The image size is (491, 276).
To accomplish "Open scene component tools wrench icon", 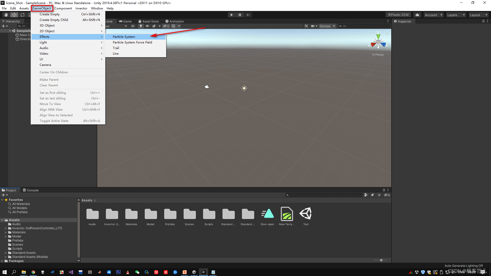I will coord(306,26).
